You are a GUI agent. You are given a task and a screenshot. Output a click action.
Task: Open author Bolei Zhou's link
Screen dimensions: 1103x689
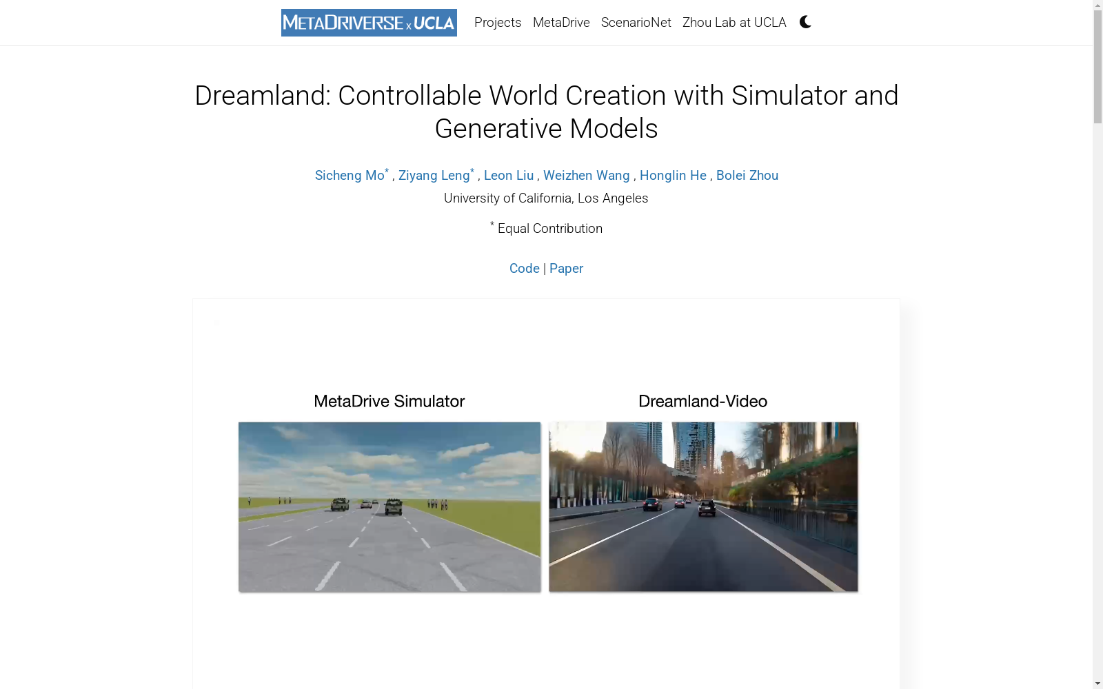pos(747,175)
